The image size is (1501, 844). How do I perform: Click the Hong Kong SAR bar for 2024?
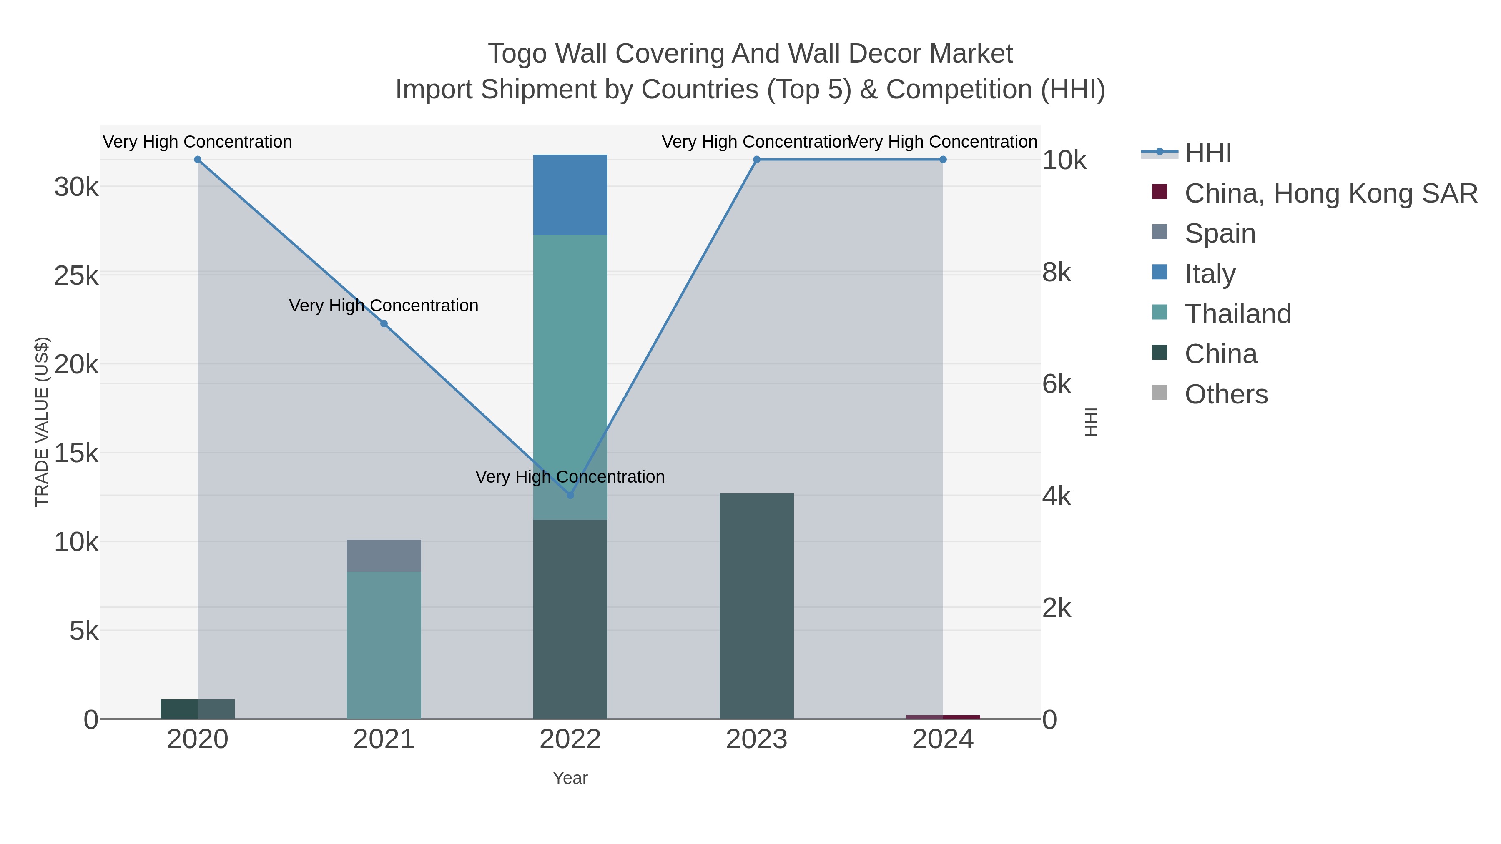943,717
